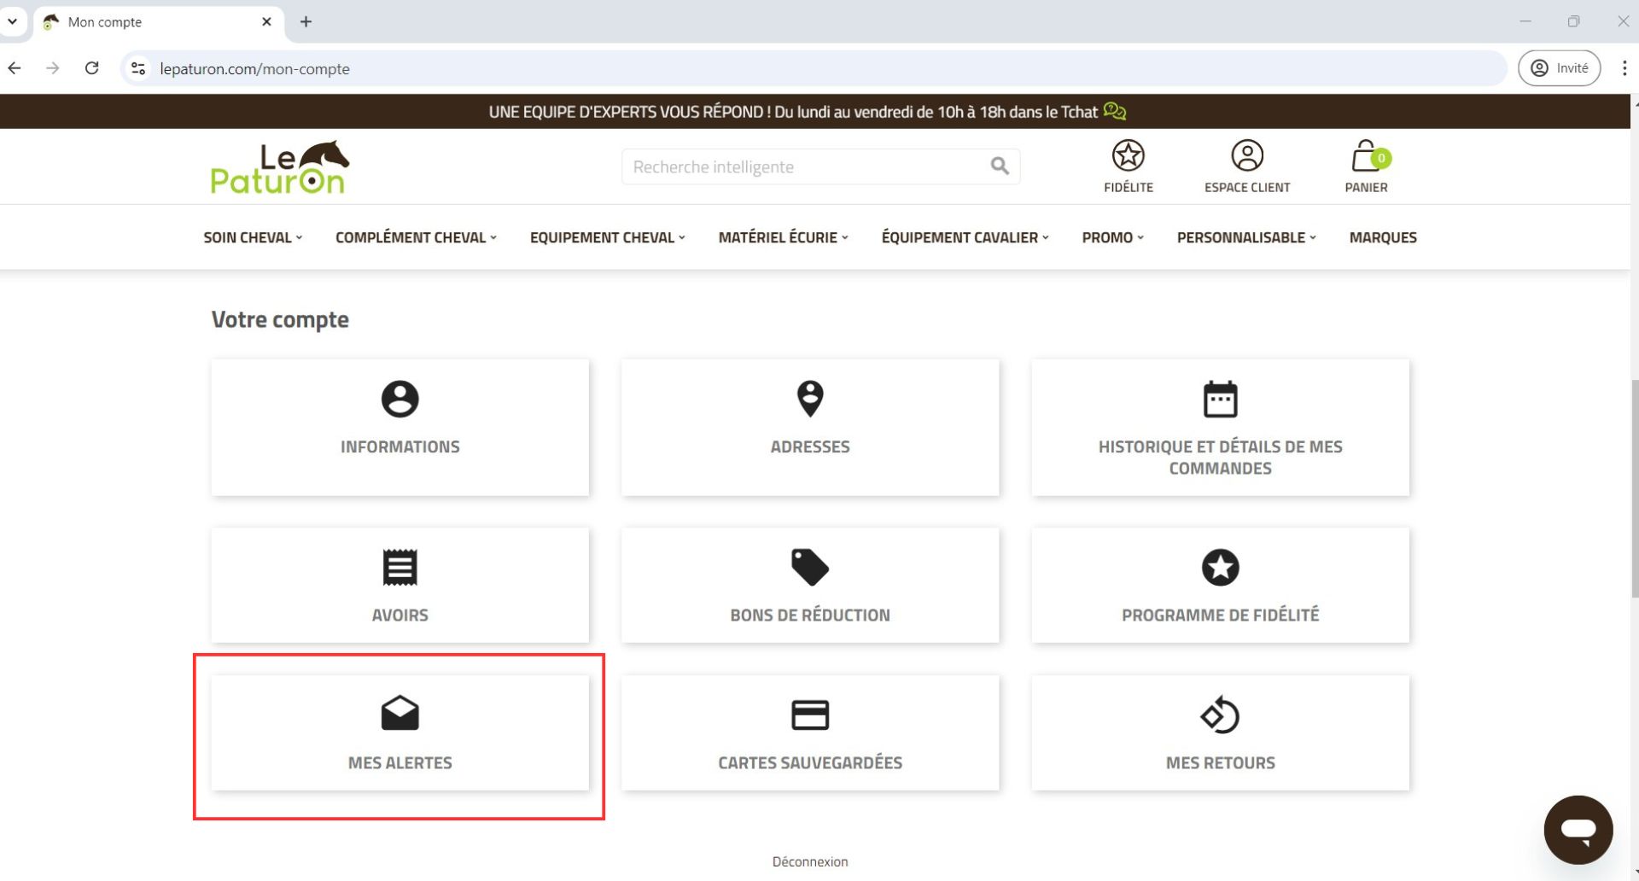
Task: Open Mes Retours with the return arrow icon
Action: point(1220,715)
